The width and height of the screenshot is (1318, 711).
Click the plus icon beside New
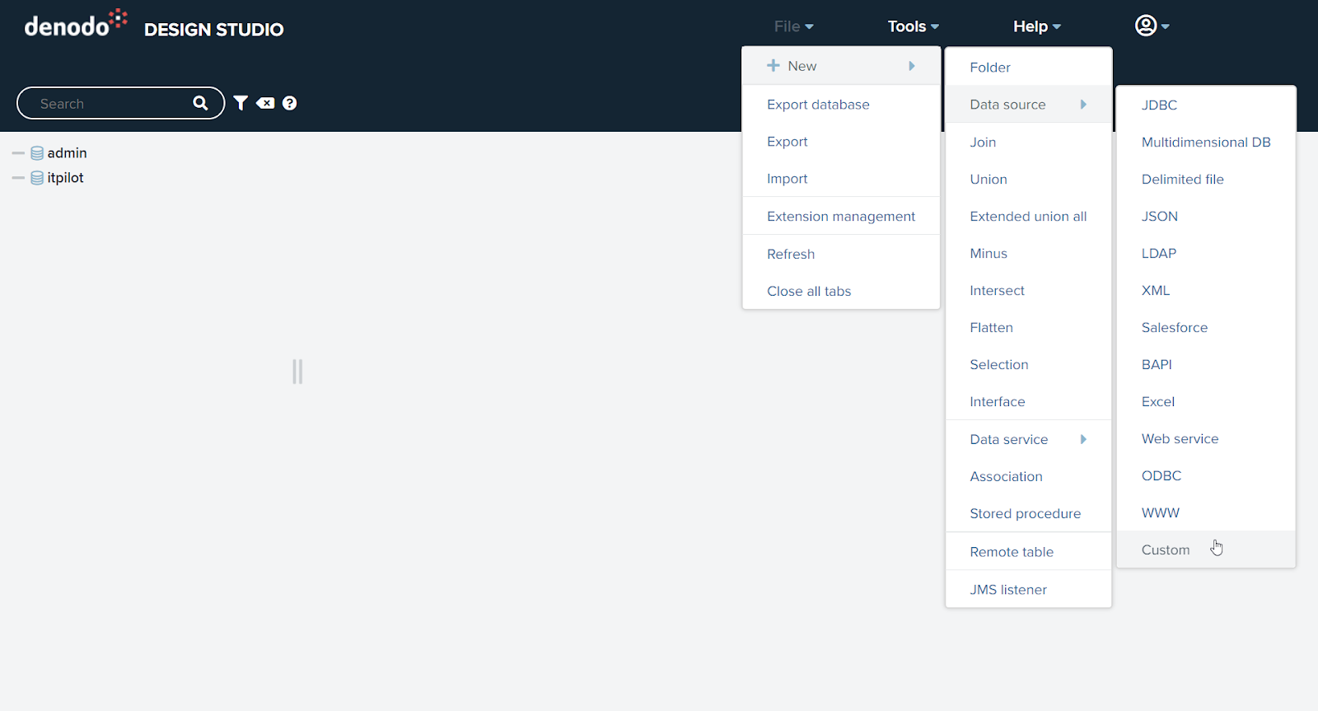click(773, 65)
